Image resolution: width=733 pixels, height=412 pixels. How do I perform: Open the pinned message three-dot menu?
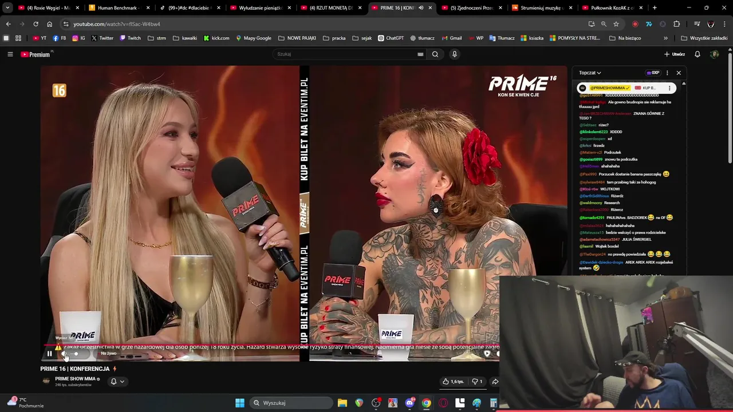tap(669, 88)
